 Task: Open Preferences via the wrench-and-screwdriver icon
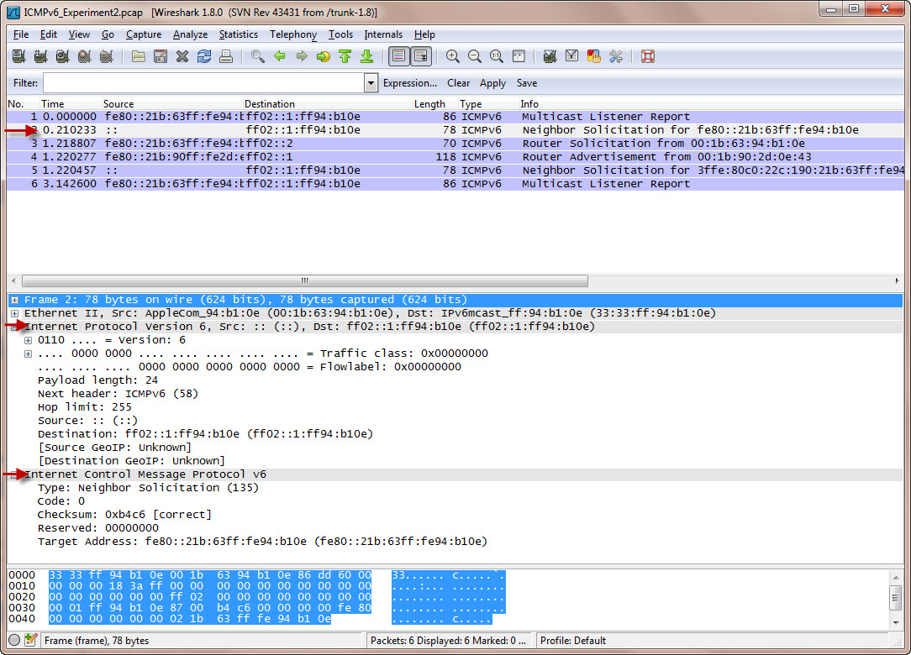(x=616, y=56)
